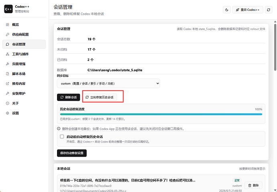
Task: Click session ID 019e744a-203e-72a1-88f6-7e27ecc0aac0
Action: pos(86,186)
